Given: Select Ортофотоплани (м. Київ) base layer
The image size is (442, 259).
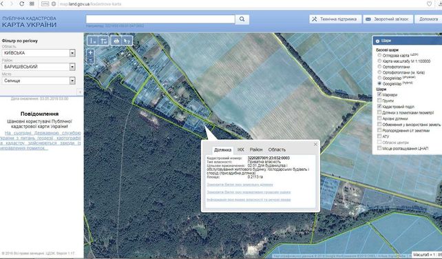Looking at the screenshot, I should click(x=379, y=72).
